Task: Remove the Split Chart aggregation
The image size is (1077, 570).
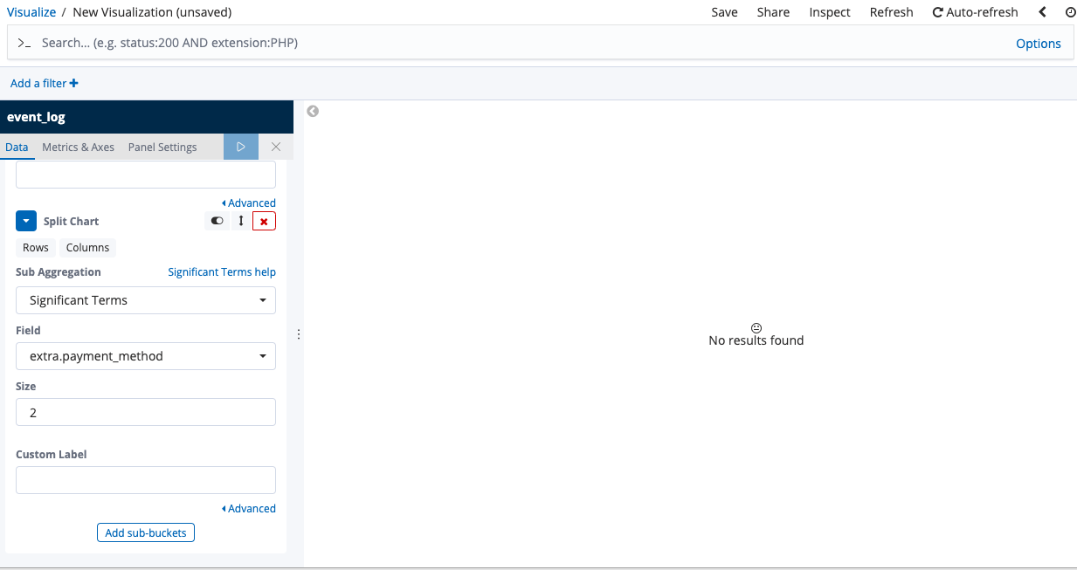Action: pyautogui.click(x=264, y=221)
